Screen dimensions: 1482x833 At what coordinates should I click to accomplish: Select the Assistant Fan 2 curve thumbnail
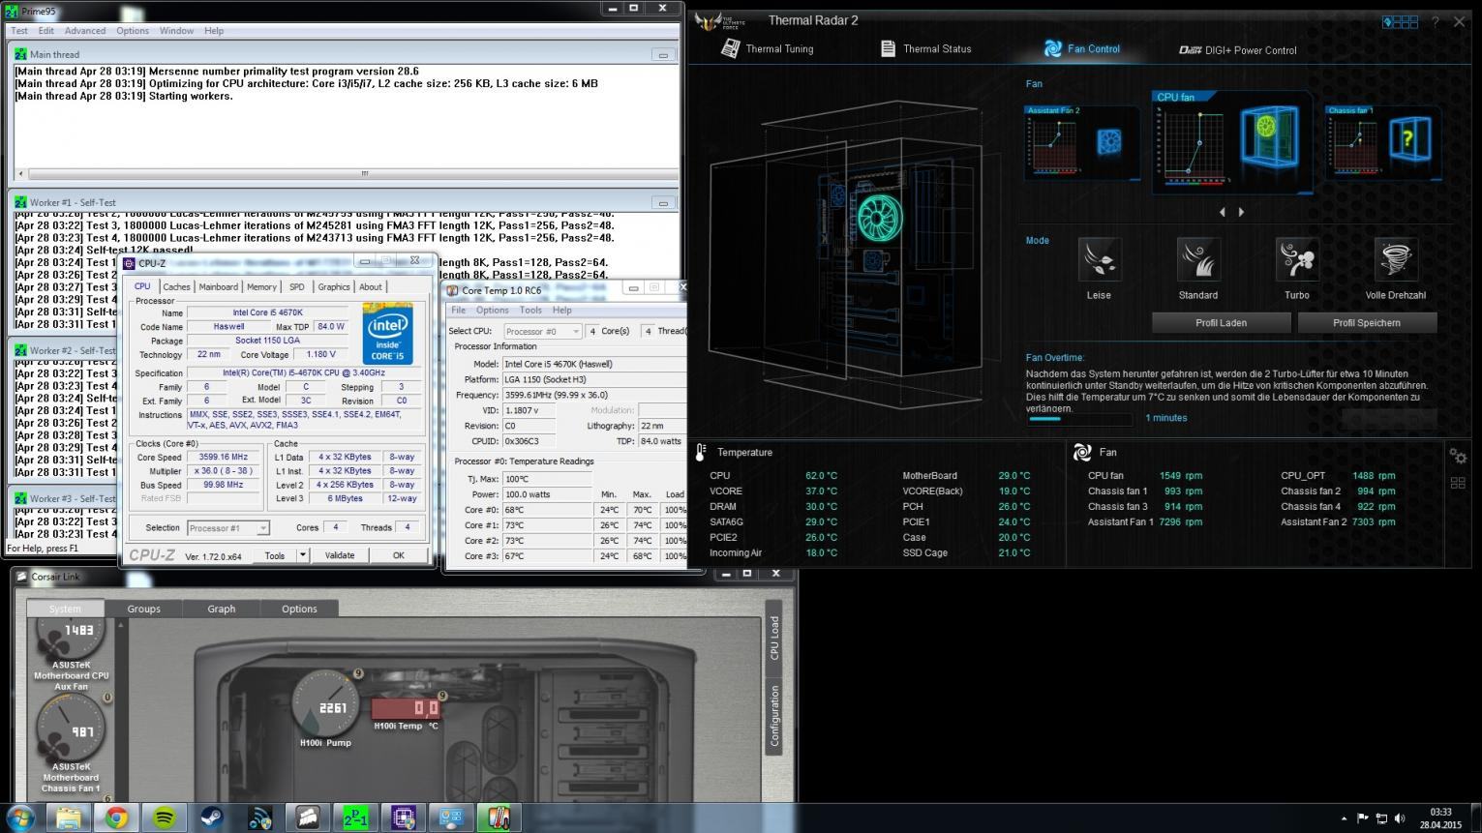[1081, 141]
